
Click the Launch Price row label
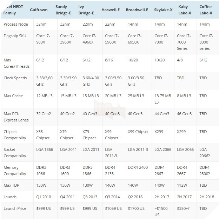click(15, 208)
